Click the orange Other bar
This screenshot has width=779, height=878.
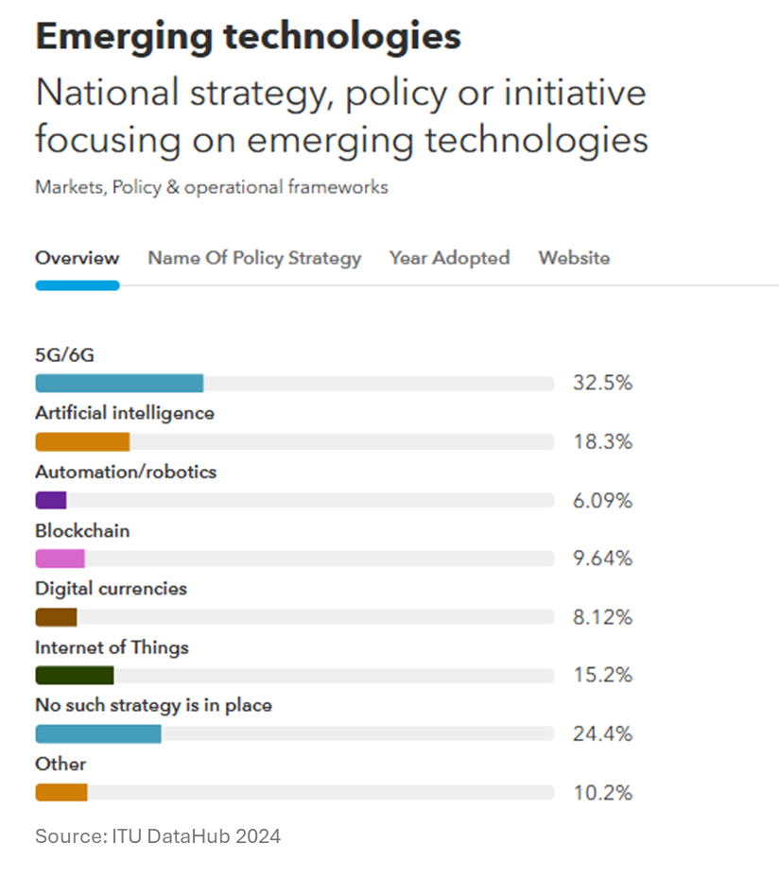(61, 792)
